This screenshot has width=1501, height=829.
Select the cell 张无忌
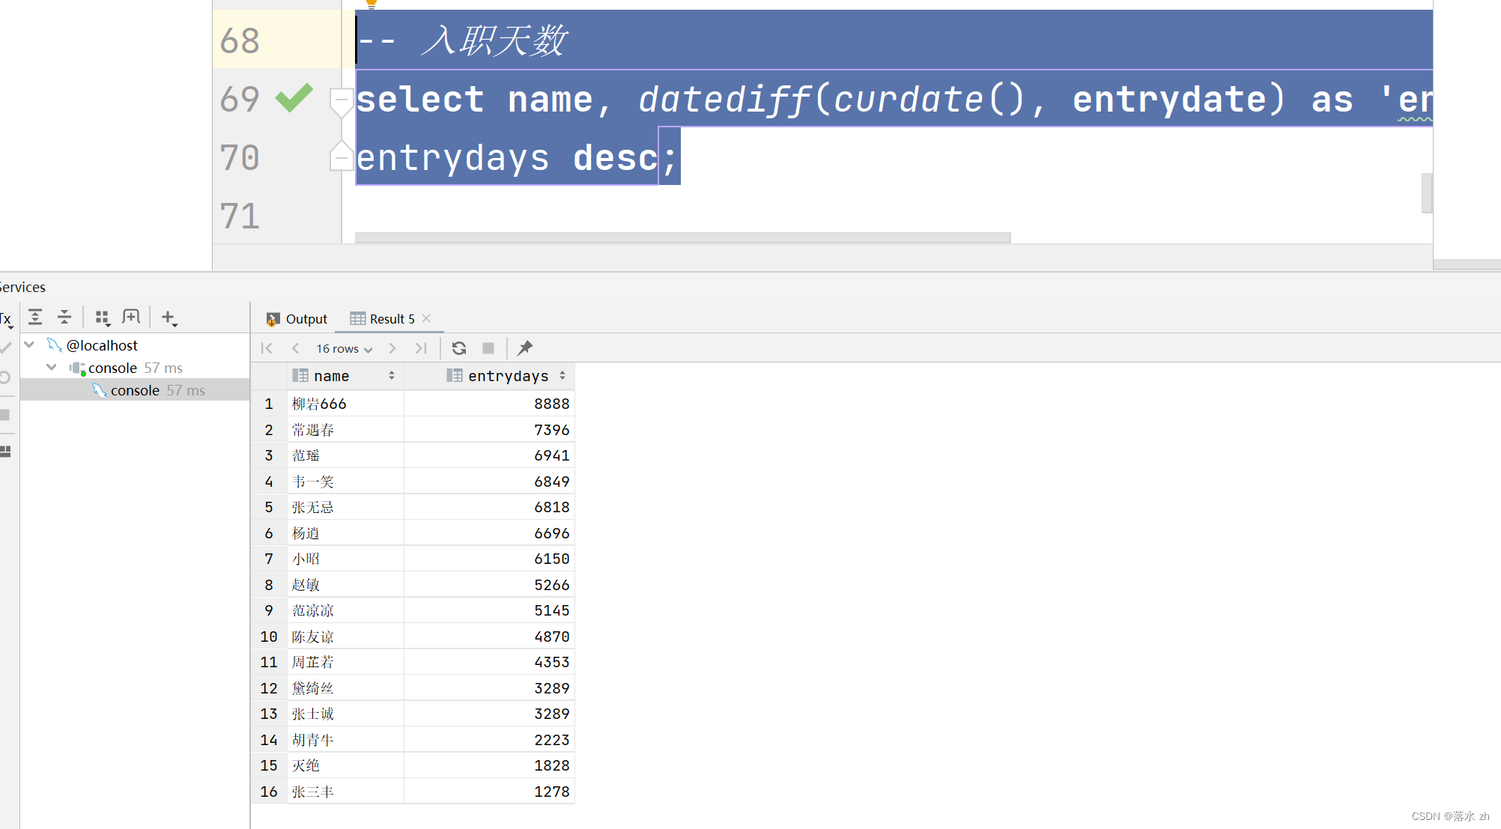[x=345, y=507]
